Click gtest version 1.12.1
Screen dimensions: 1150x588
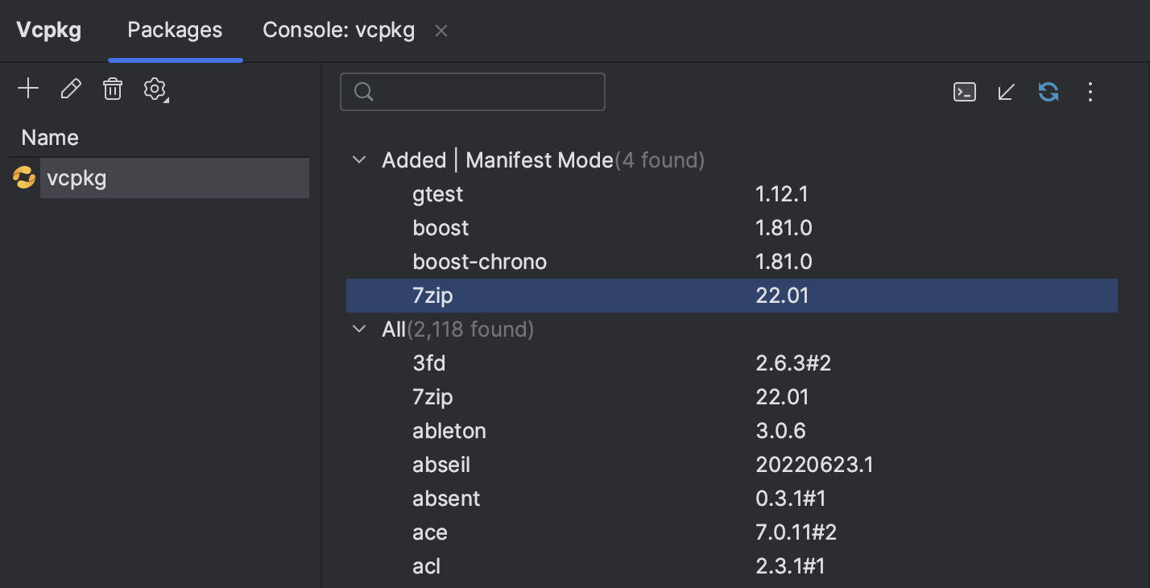[x=782, y=194]
